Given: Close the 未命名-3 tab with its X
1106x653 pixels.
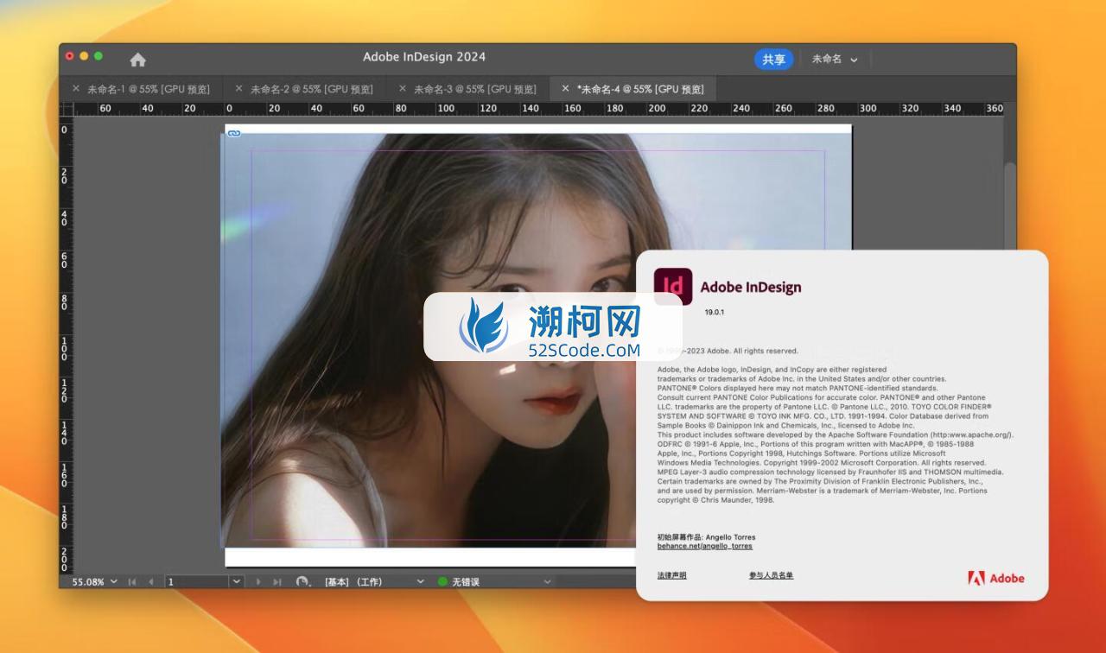Looking at the screenshot, I should [x=403, y=88].
